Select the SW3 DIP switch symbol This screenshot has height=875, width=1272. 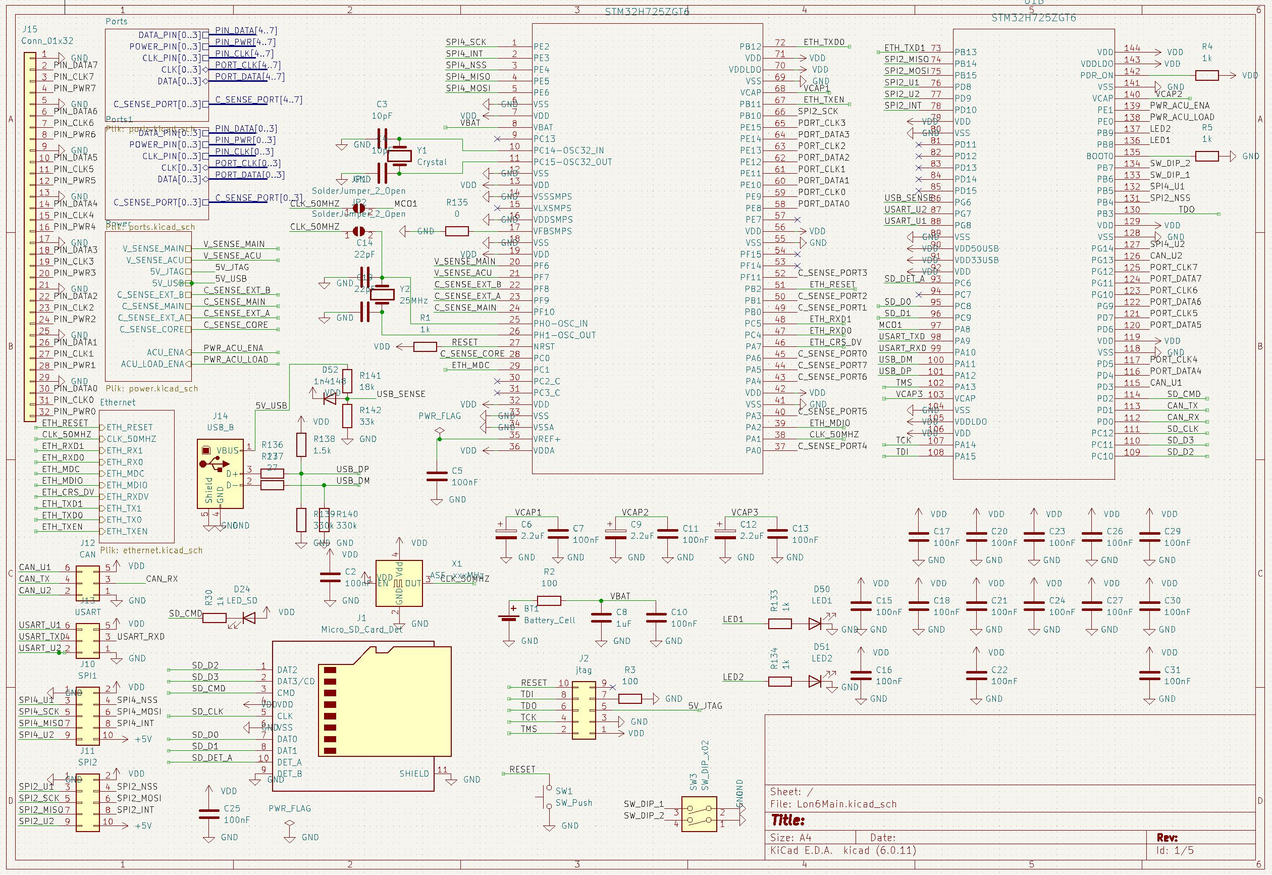[699, 814]
